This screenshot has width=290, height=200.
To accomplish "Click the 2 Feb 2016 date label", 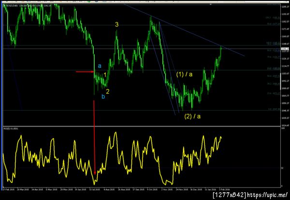I will point(224,190).
